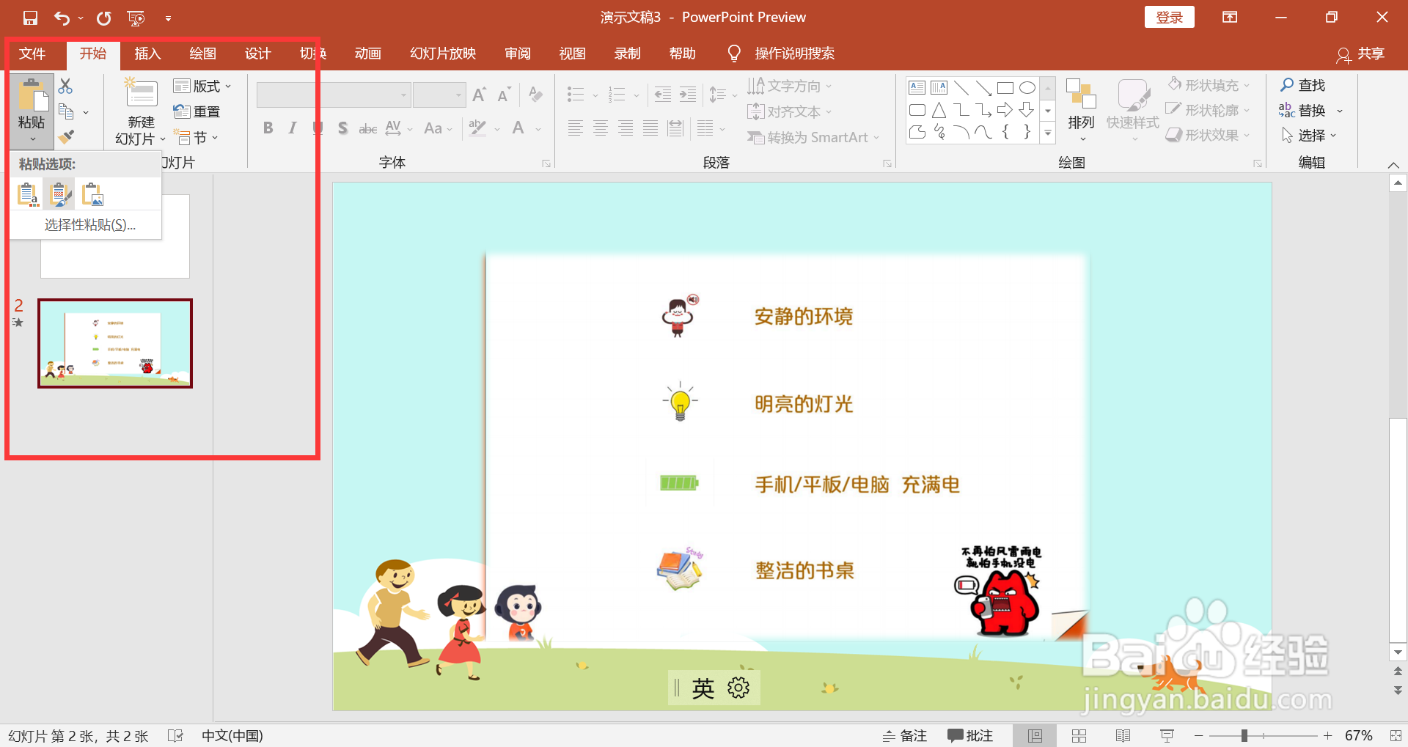
Task: Click the Find (查找) magnifier
Action: 1287,85
